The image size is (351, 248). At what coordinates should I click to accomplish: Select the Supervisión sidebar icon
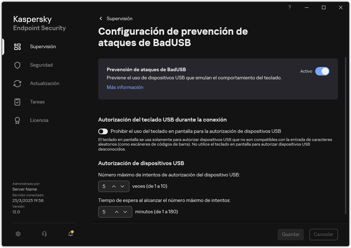click(17, 46)
